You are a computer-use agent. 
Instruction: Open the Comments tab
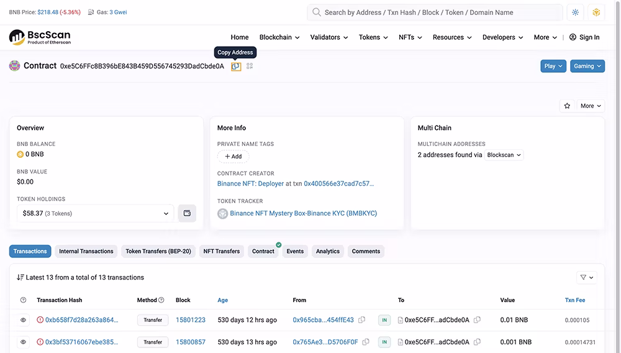[366, 251]
